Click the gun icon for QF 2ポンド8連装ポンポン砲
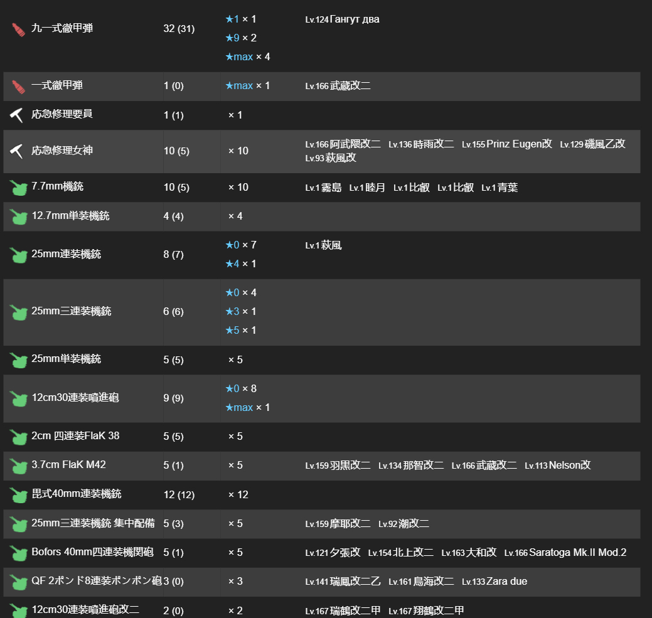The height and width of the screenshot is (618, 652). (18, 582)
